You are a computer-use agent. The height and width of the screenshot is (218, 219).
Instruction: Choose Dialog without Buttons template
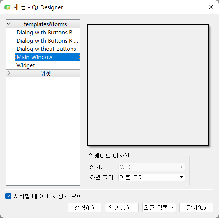click(x=47, y=49)
